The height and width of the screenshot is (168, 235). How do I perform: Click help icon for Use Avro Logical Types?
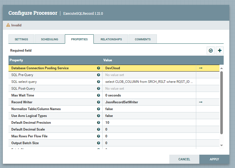pos(99,116)
